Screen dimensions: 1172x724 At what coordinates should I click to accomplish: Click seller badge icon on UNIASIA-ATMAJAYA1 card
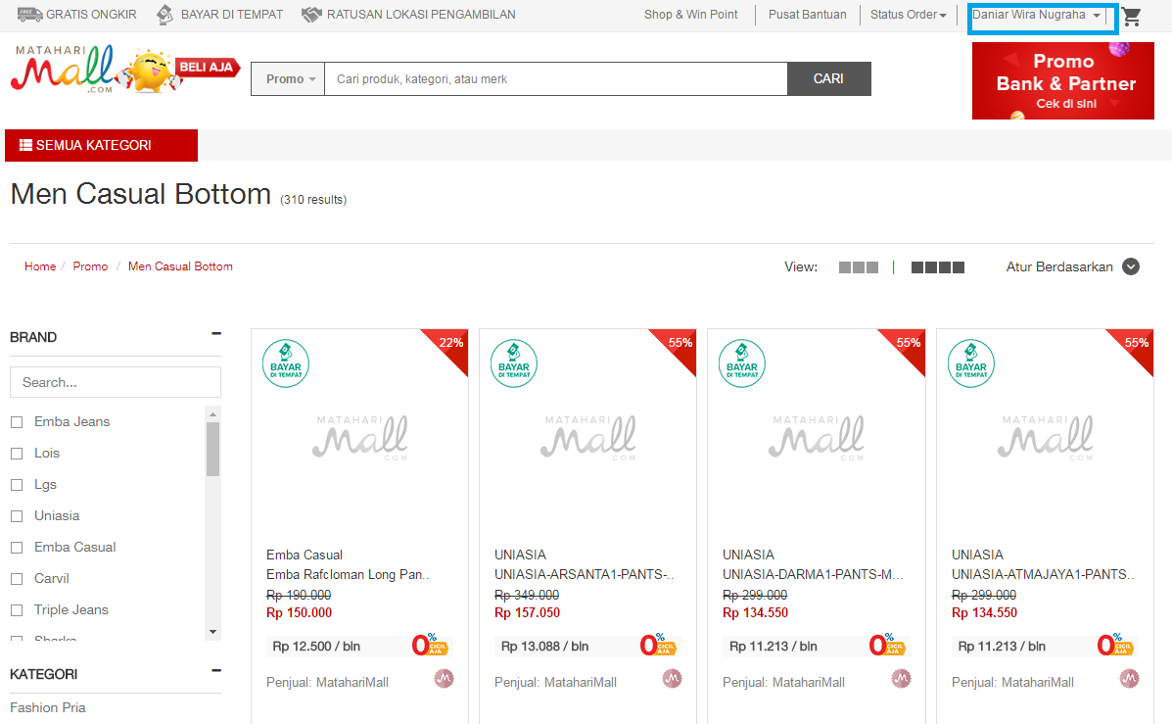point(1129,679)
